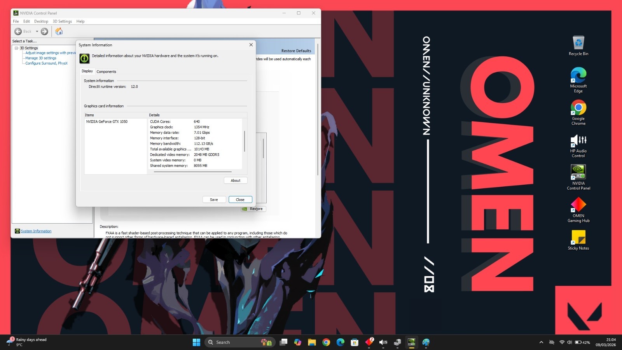This screenshot has height=350, width=622.
Task: Open Sticky Notes desktop shortcut
Action: 578,240
